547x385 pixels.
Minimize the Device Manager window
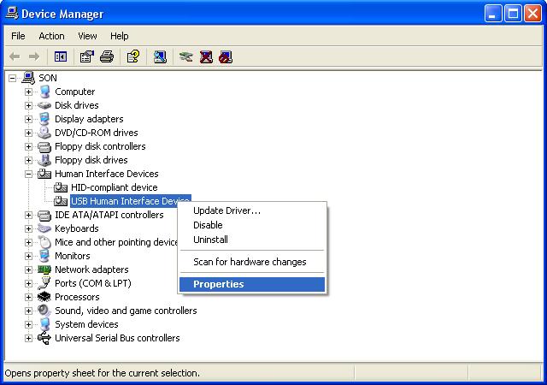pyautogui.click(x=492, y=14)
